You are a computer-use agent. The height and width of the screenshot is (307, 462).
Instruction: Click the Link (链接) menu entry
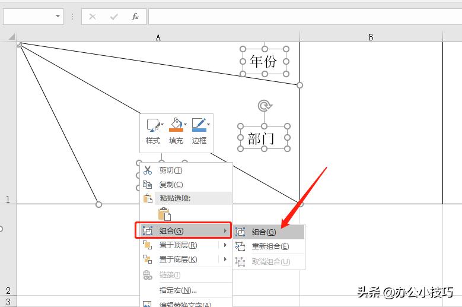(x=186, y=275)
